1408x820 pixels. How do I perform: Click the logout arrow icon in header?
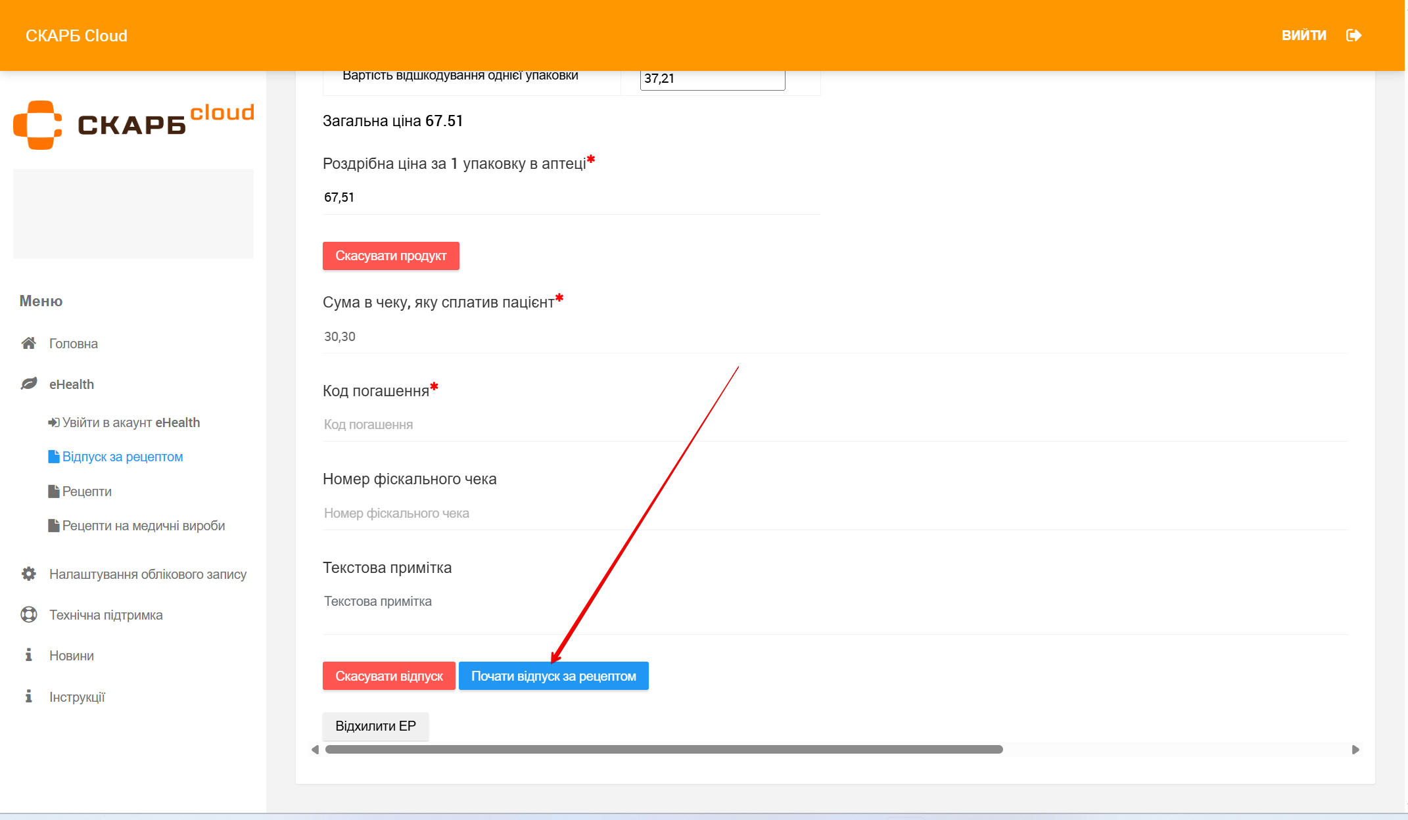[x=1353, y=35]
